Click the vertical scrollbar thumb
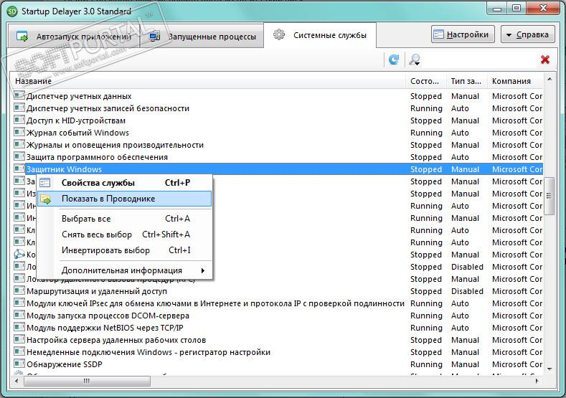The width and height of the screenshot is (566, 398). point(549,196)
